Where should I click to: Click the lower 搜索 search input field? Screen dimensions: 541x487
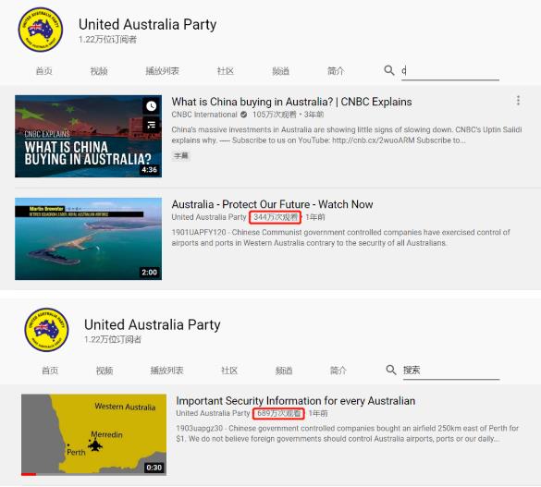point(451,371)
